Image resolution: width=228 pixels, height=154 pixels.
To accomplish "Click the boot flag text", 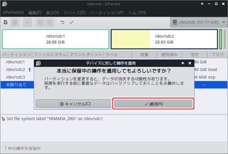I will tap(213, 69).
